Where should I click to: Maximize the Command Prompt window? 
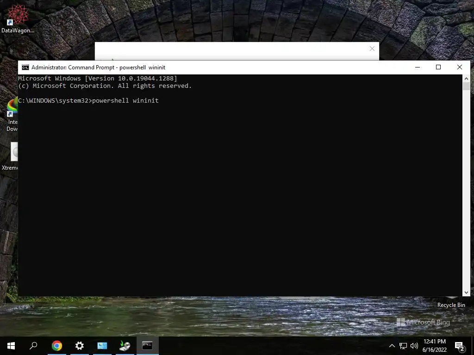point(438,67)
